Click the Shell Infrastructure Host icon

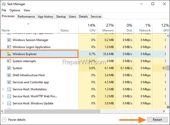(9, 75)
